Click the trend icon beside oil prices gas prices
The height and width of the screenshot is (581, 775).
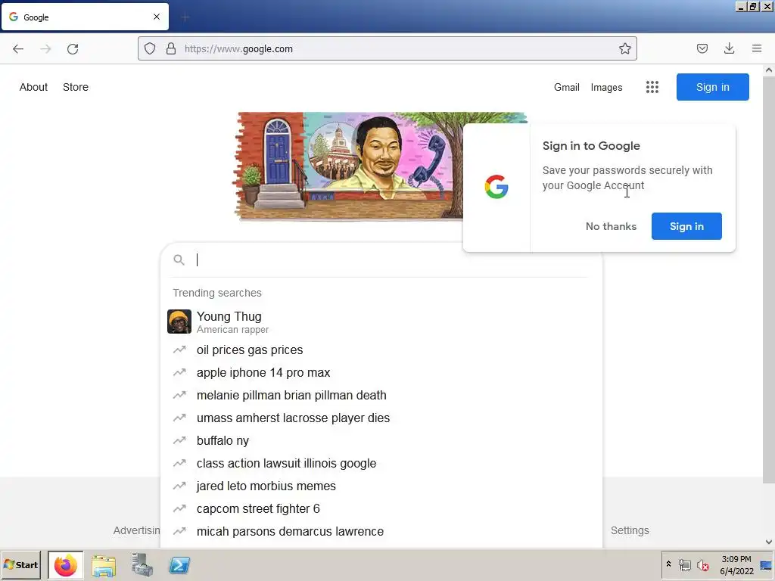[179, 350]
